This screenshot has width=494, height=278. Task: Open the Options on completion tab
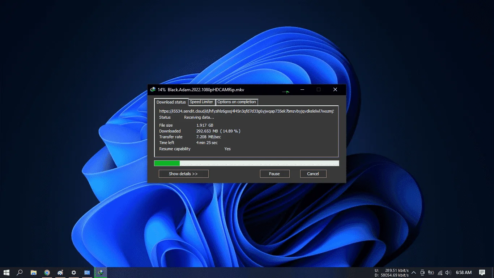coord(237,102)
